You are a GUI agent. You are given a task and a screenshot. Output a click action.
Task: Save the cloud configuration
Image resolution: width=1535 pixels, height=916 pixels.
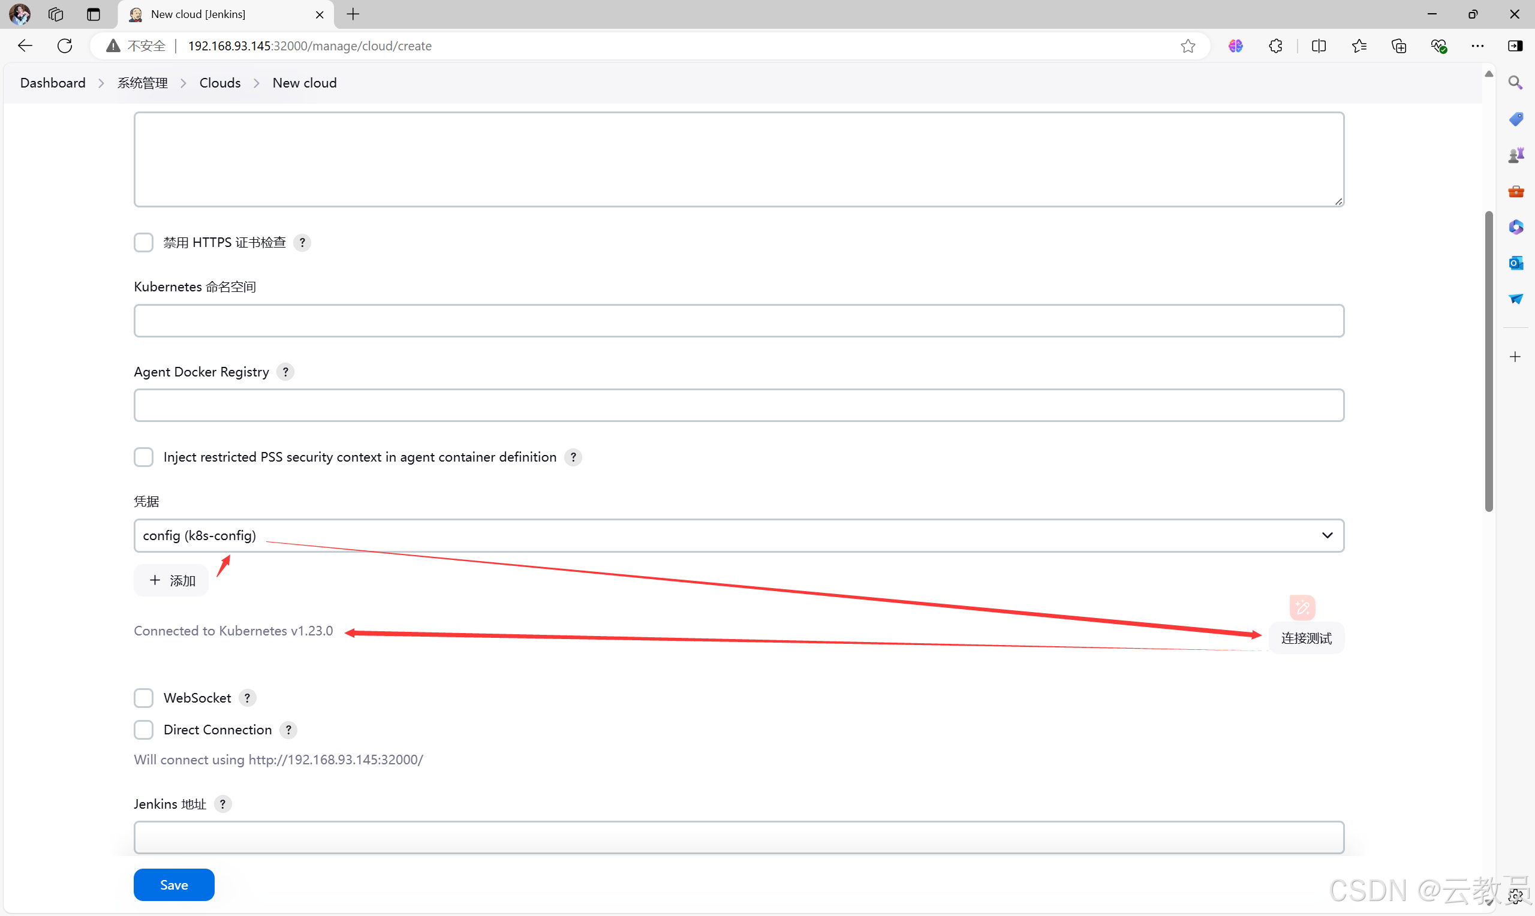coord(174,884)
